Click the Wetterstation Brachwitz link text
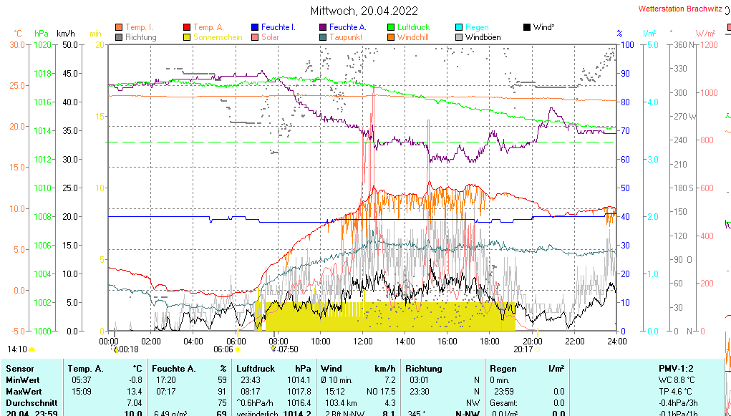Viewport: 731px width, 416px height. 679,10
